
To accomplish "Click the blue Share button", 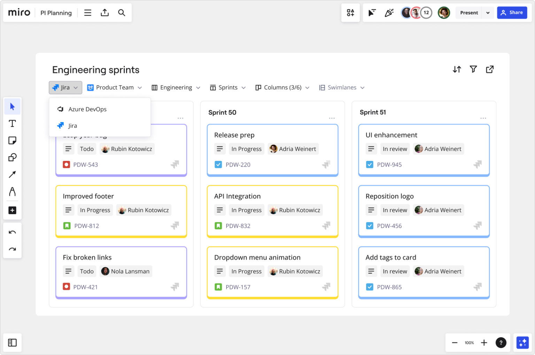I will pos(512,13).
